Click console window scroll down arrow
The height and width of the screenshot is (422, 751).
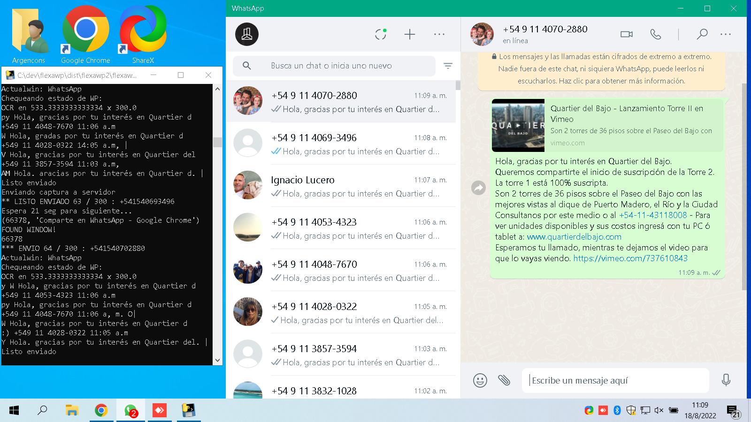coord(217,360)
